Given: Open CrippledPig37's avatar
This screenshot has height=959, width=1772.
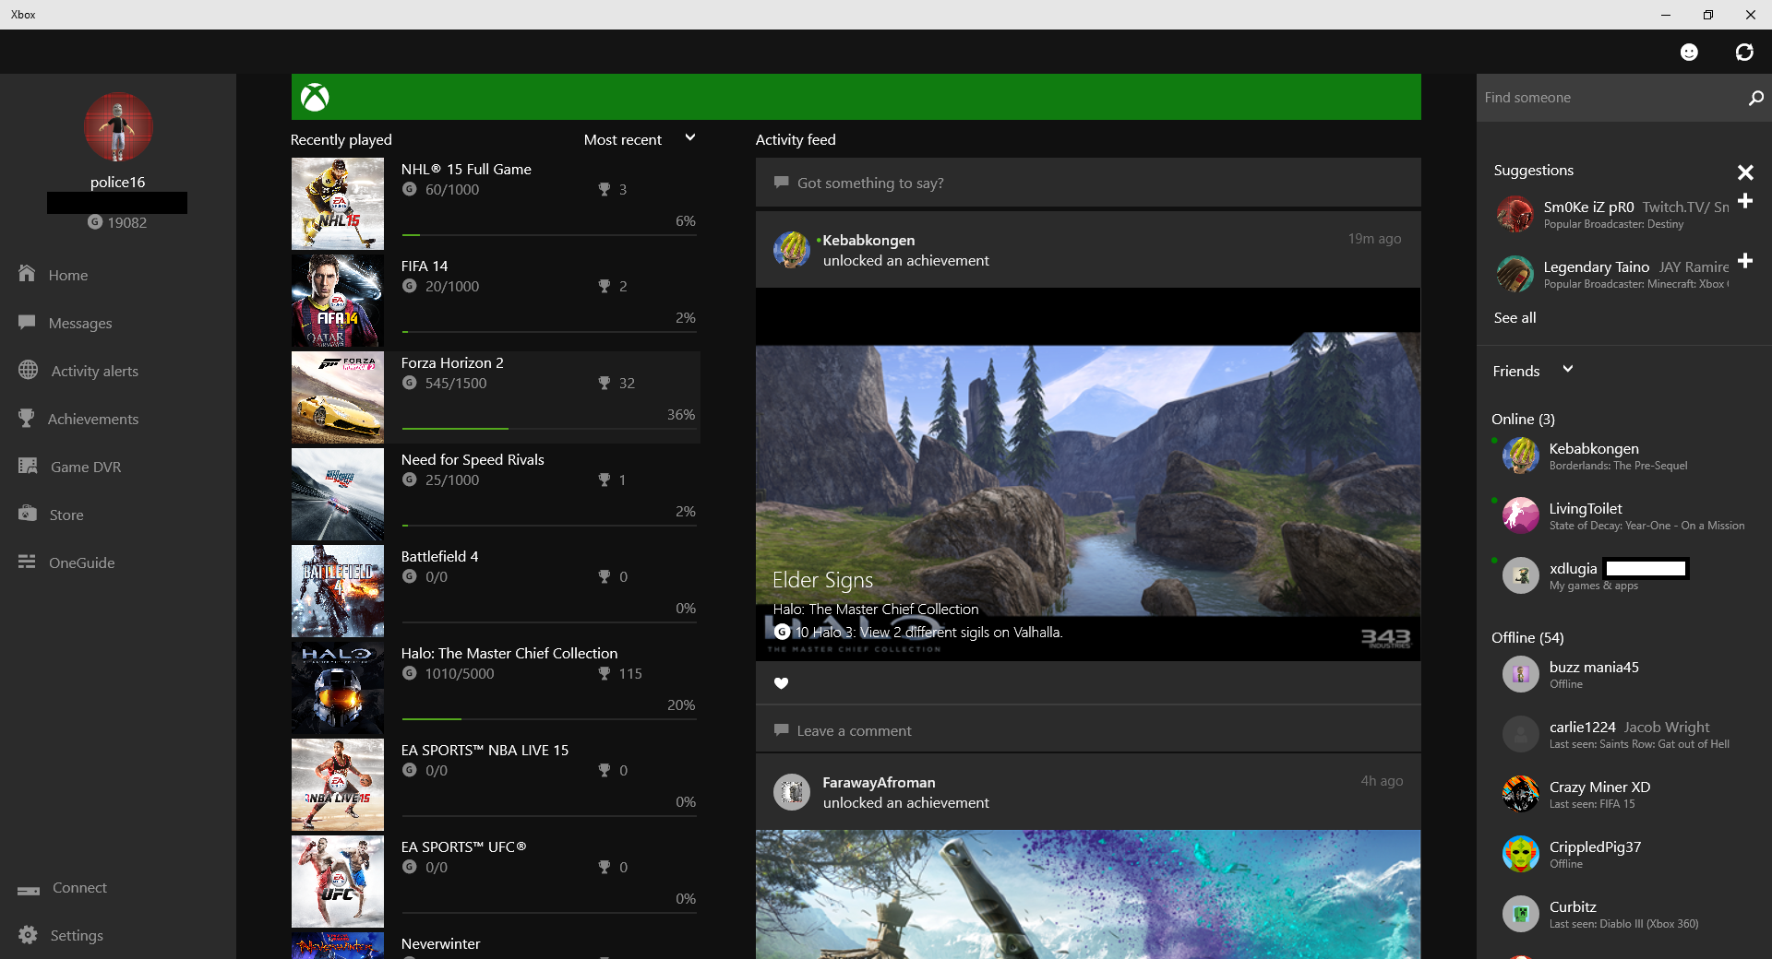Looking at the screenshot, I should [1520, 854].
